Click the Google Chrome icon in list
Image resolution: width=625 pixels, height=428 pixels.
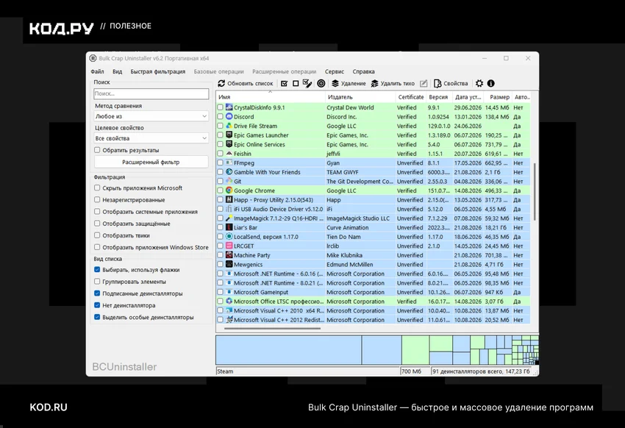[229, 190]
